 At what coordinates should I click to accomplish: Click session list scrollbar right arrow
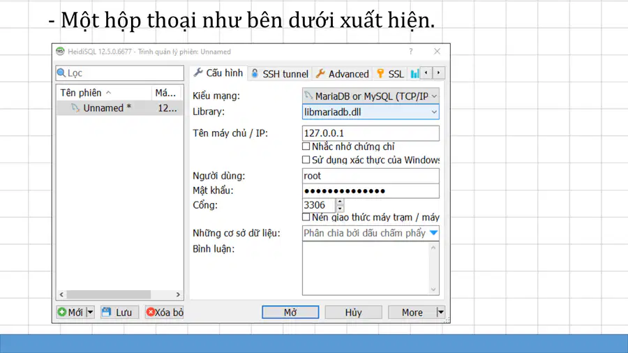pos(178,294)
